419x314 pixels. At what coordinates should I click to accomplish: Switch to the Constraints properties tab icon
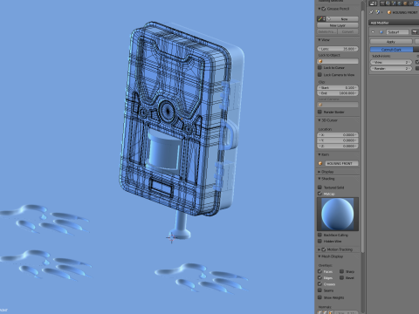(x=410, y=3)
